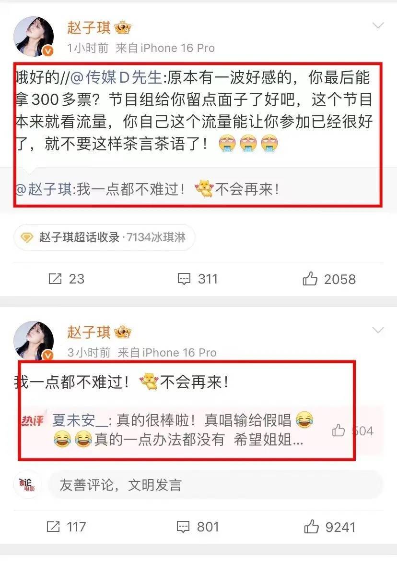Open commenter name 夏未安__ in hot comment

(80, 420)
